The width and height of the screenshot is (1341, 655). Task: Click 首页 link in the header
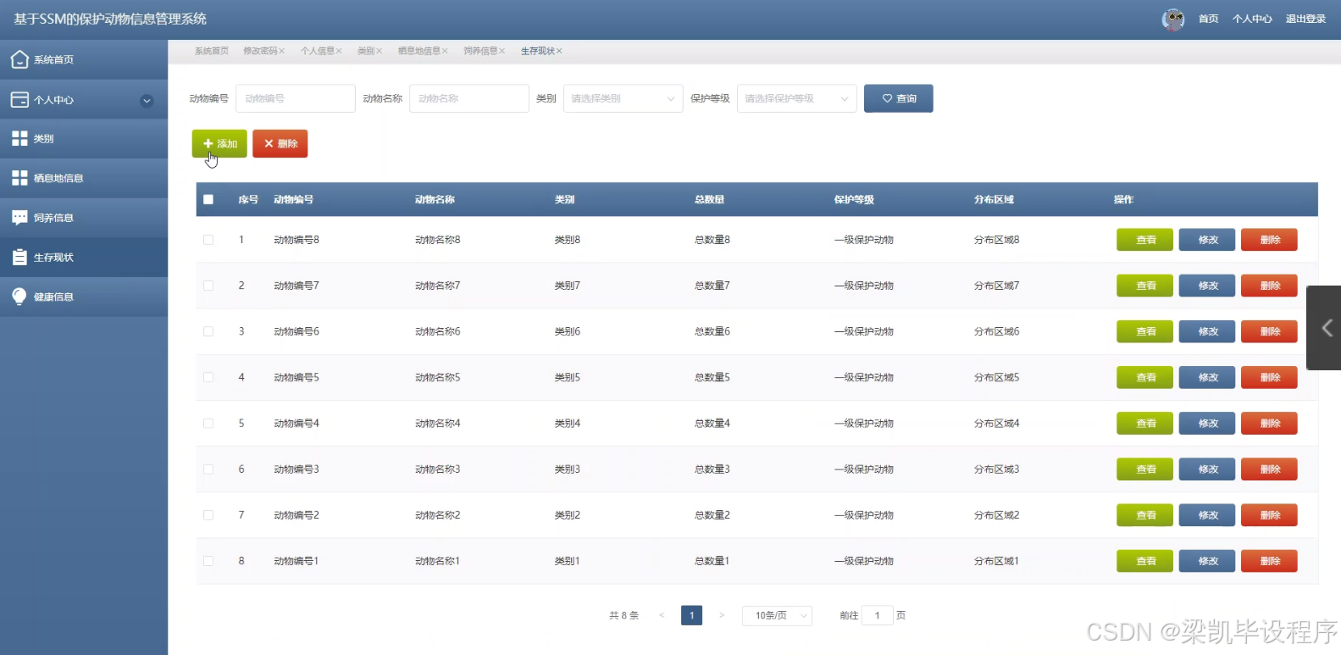click(1208, 19)
